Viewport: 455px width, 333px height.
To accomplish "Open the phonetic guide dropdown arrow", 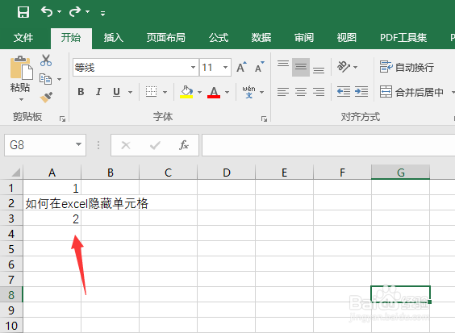I will click(x=261, y=92).
